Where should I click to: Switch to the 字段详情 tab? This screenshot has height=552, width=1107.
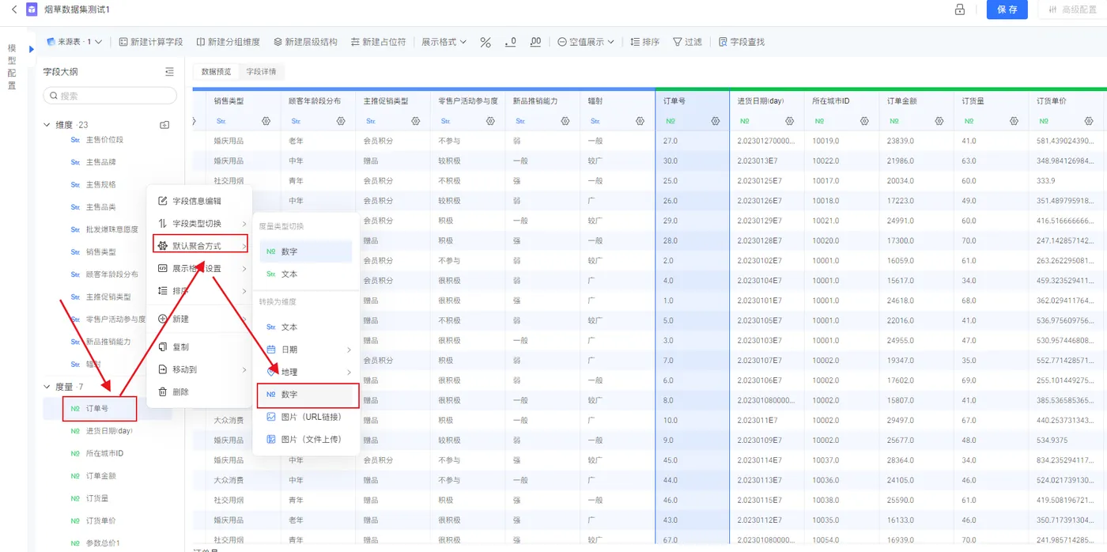[x=261, y=71]
